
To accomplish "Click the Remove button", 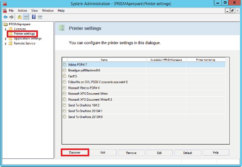I will point(131,153).
